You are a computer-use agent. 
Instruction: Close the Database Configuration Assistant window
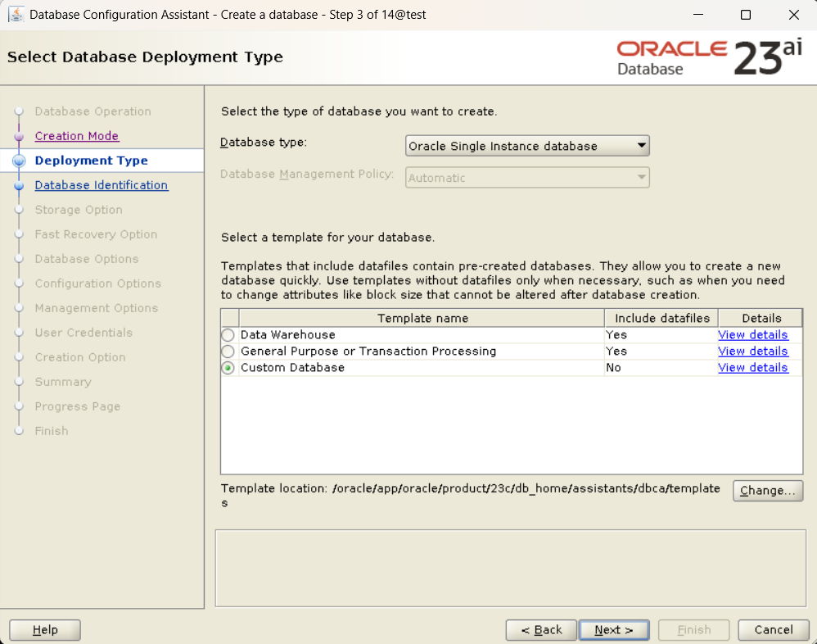click(x=793, y=15)
